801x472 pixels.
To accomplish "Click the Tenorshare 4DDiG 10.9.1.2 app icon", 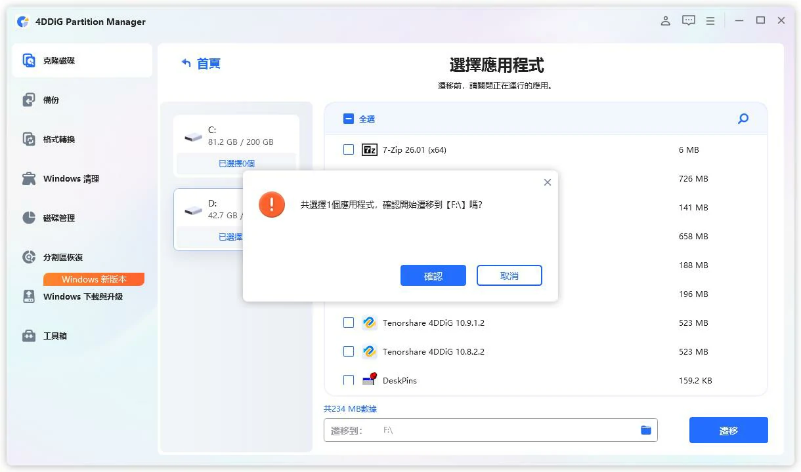I will (x=370, y=323).
